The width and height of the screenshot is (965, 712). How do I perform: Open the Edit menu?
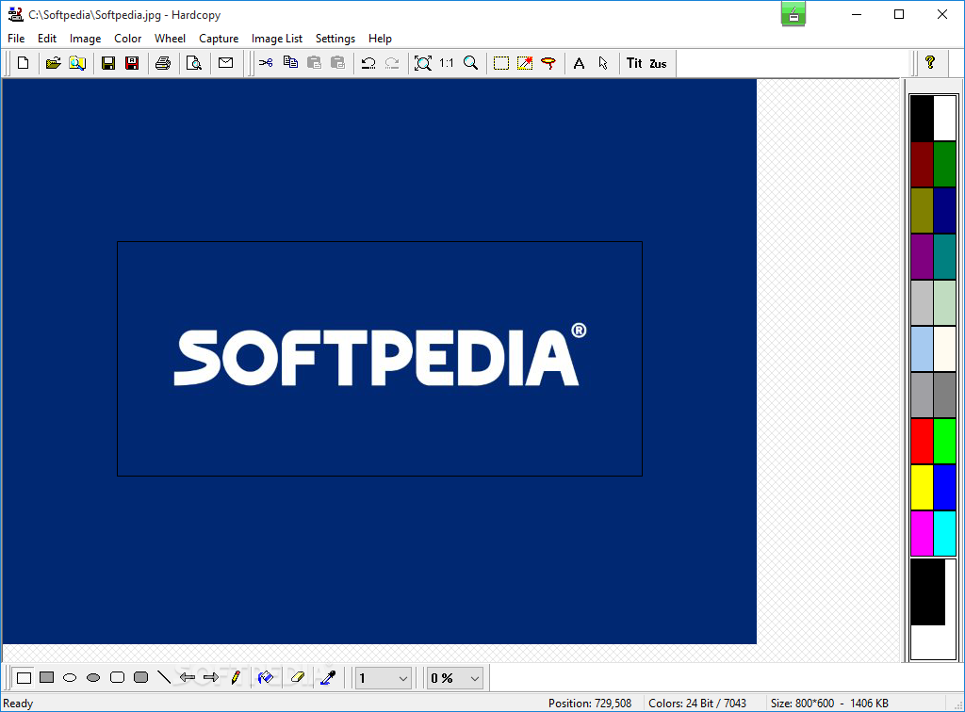(47, 38)
